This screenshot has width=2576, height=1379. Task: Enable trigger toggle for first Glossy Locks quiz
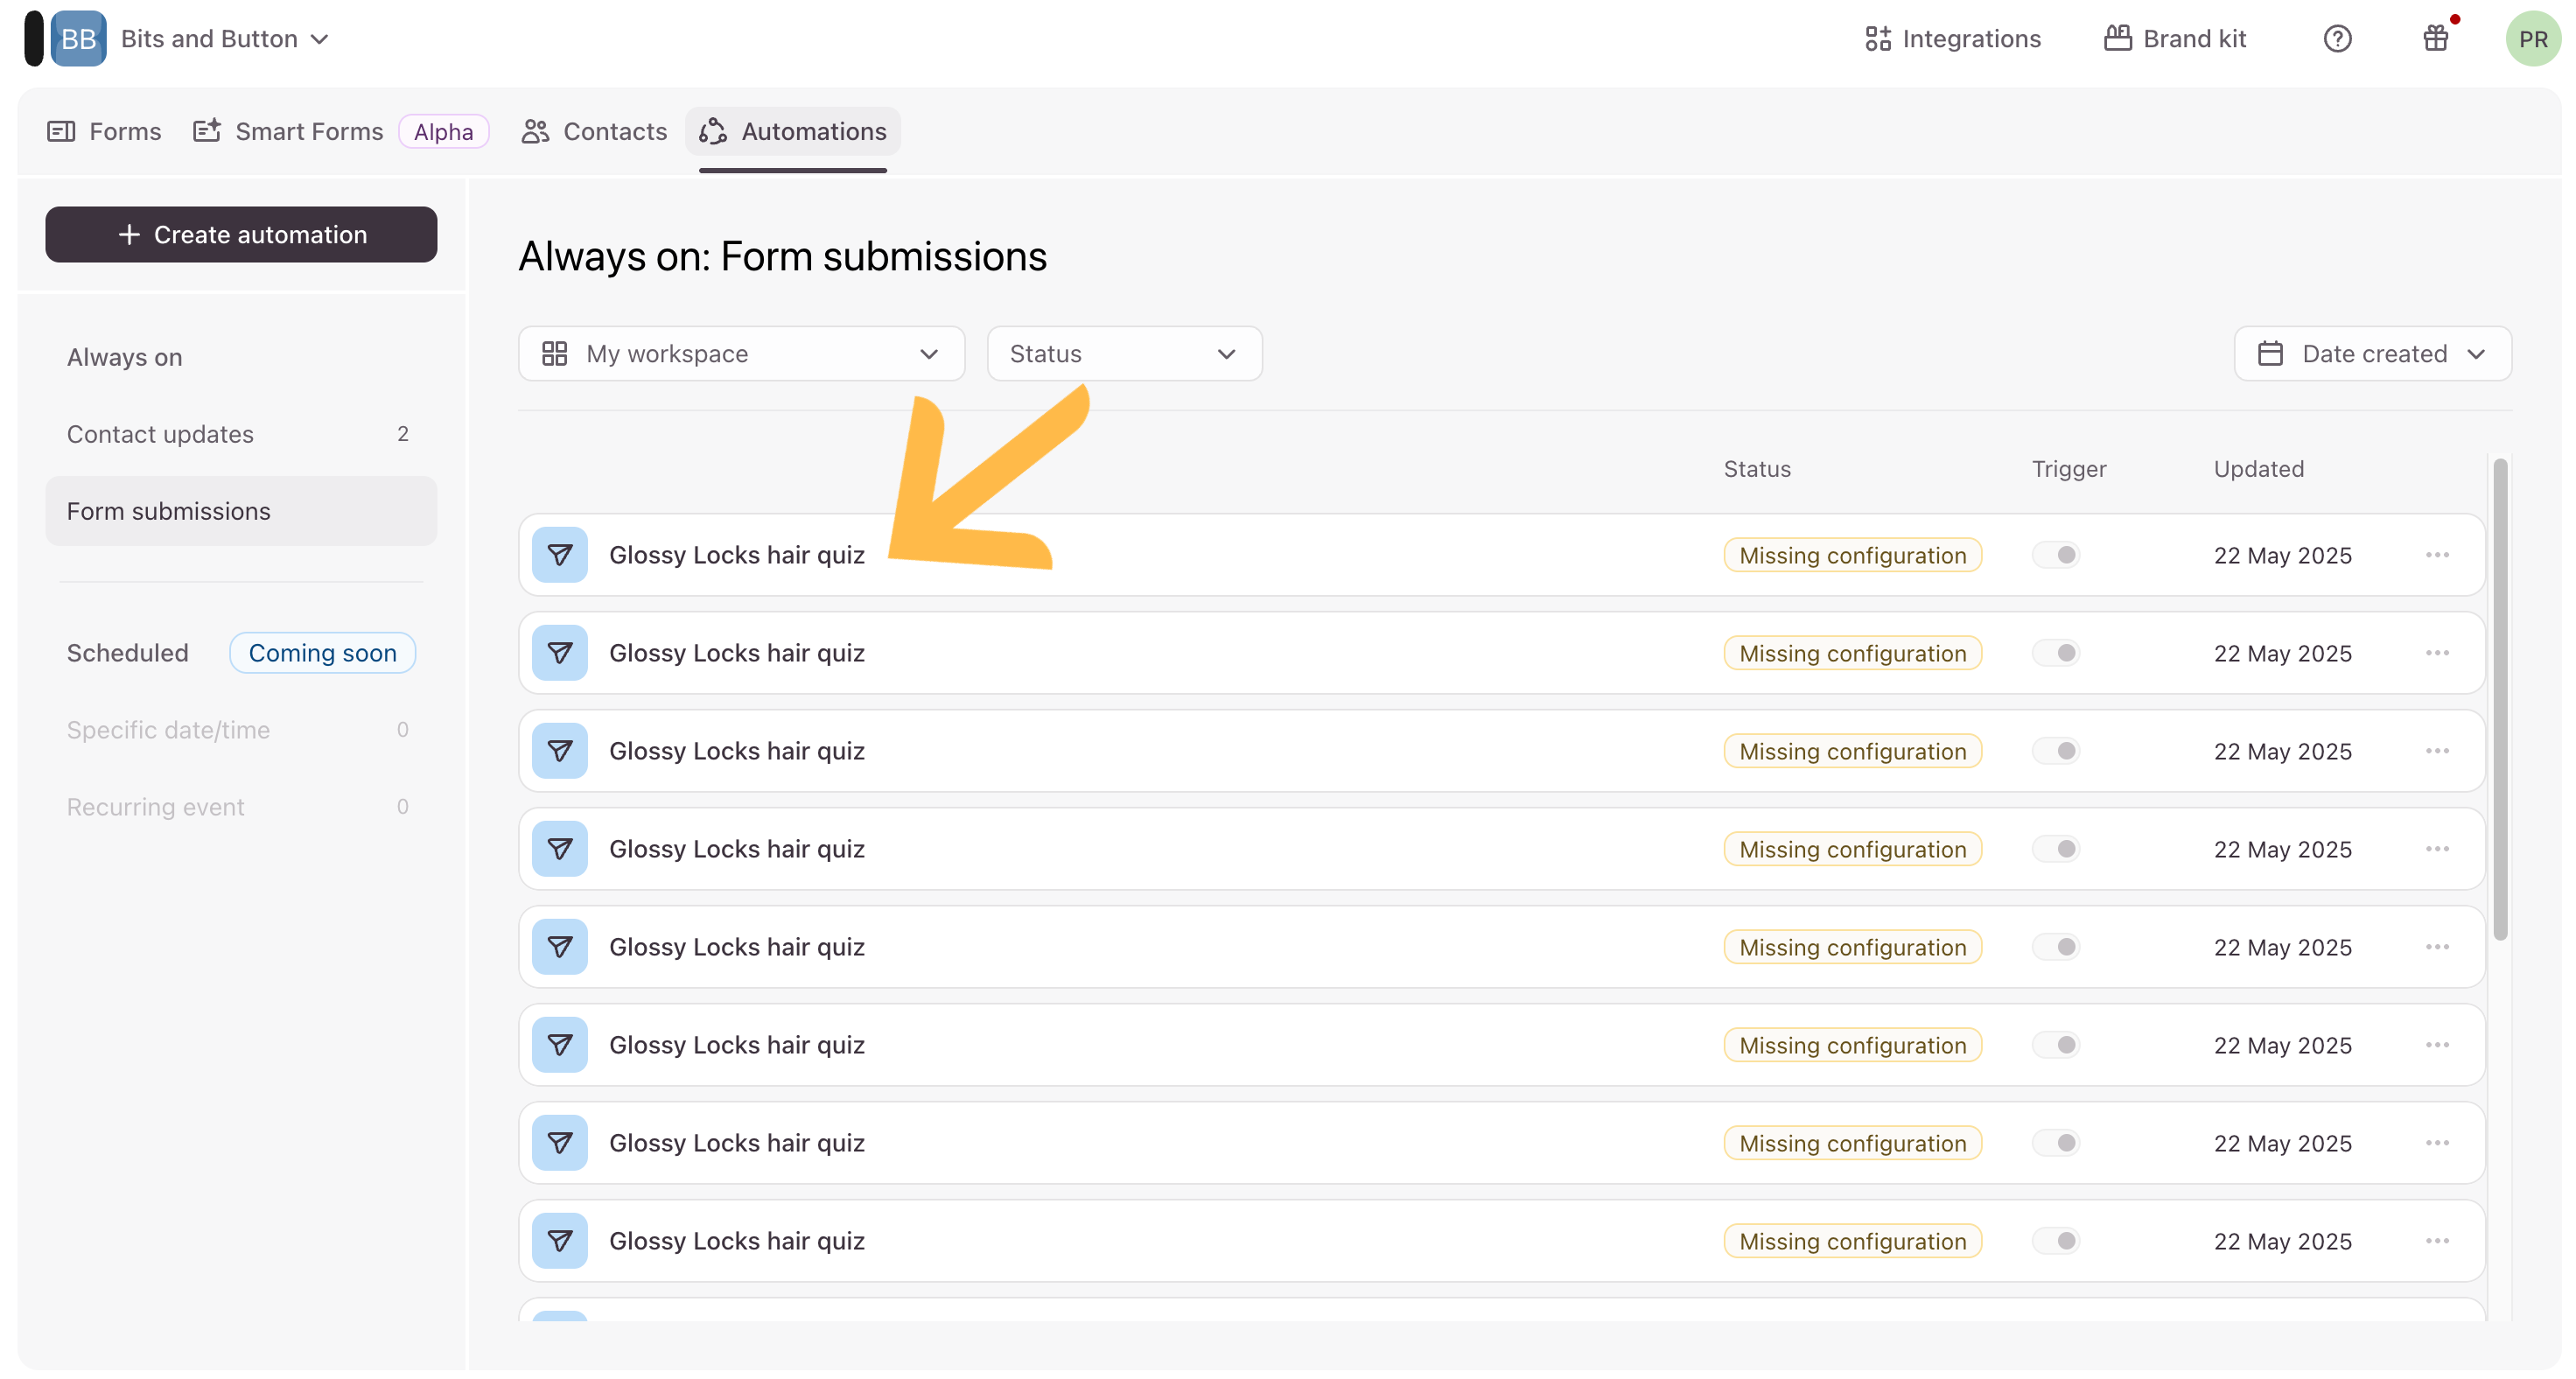click(2056, 555)
